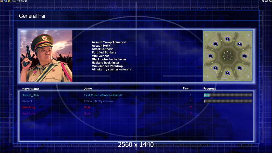Select "Mini-Gunner Paradrop" ability line
Screen dimensions: 272x153
pyautogui.click(x=107, y=66)
